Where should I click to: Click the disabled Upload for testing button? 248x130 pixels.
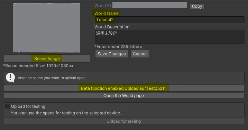[x=124, y=121]
